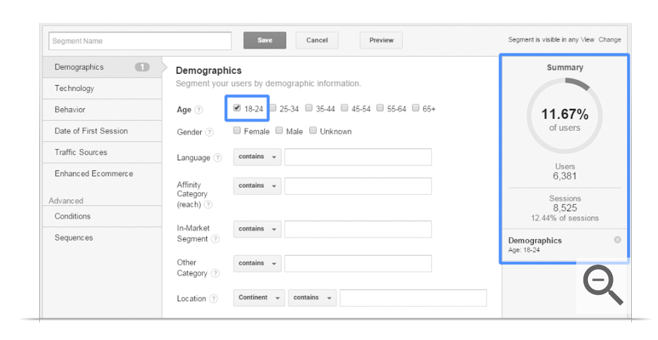658x340 pixels.
Task: Expand the Location Continent dropdown
Action: tap(259, 298)
